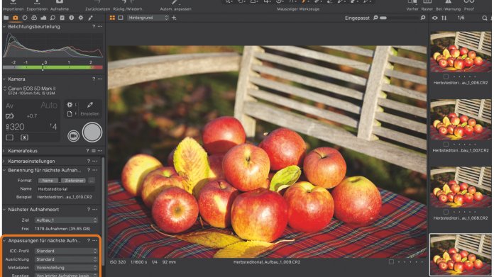The image size is (494, 277).
Task: Open the Metadata info tool tab
Action: tap(72, 18)
